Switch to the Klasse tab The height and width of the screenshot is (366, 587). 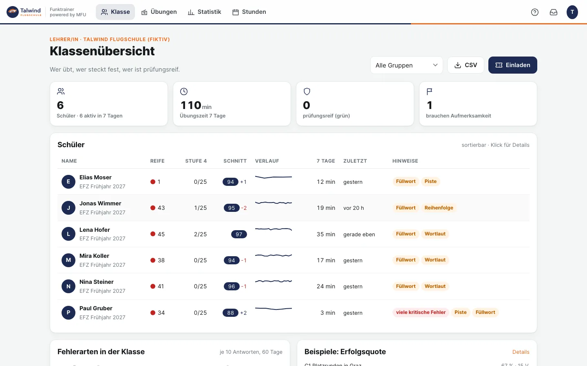[115, 12]
